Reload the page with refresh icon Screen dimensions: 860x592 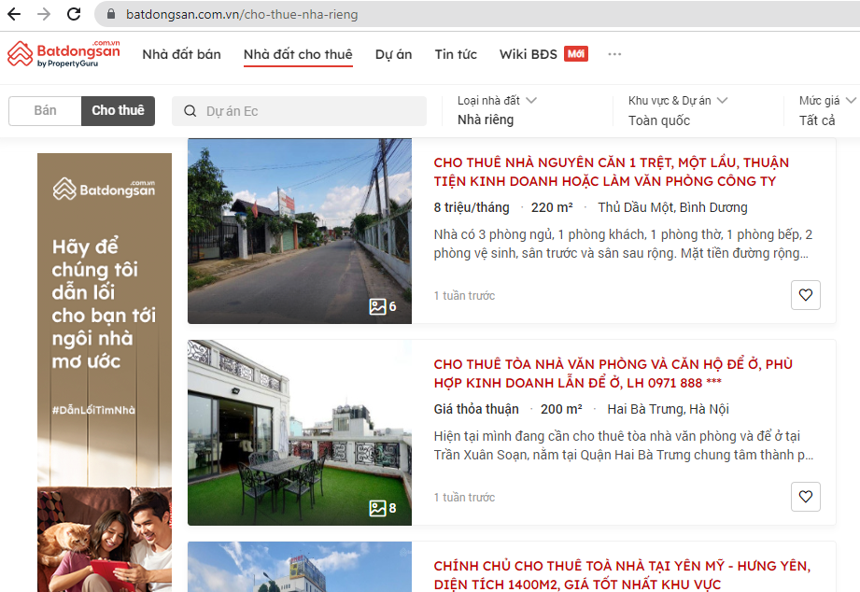[73, 15]
